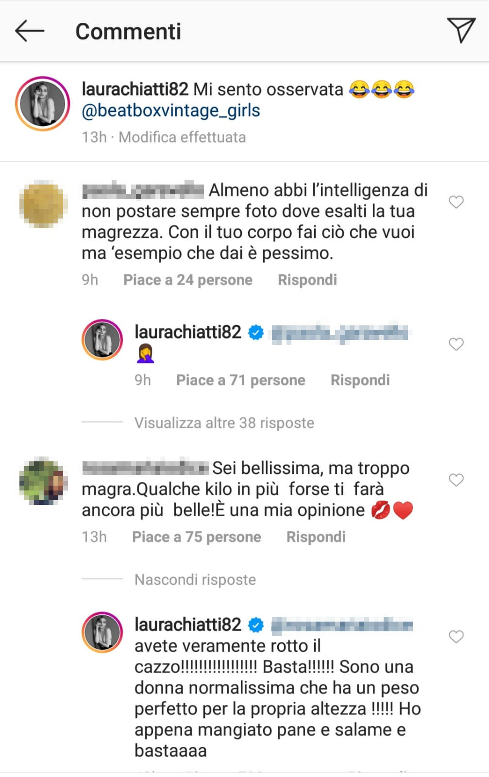
Task: Like laurachiatti82's facepalm emoji reply
Action: point(456,344)
